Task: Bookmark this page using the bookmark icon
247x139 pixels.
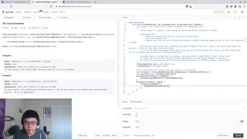Action: point(51,7)
